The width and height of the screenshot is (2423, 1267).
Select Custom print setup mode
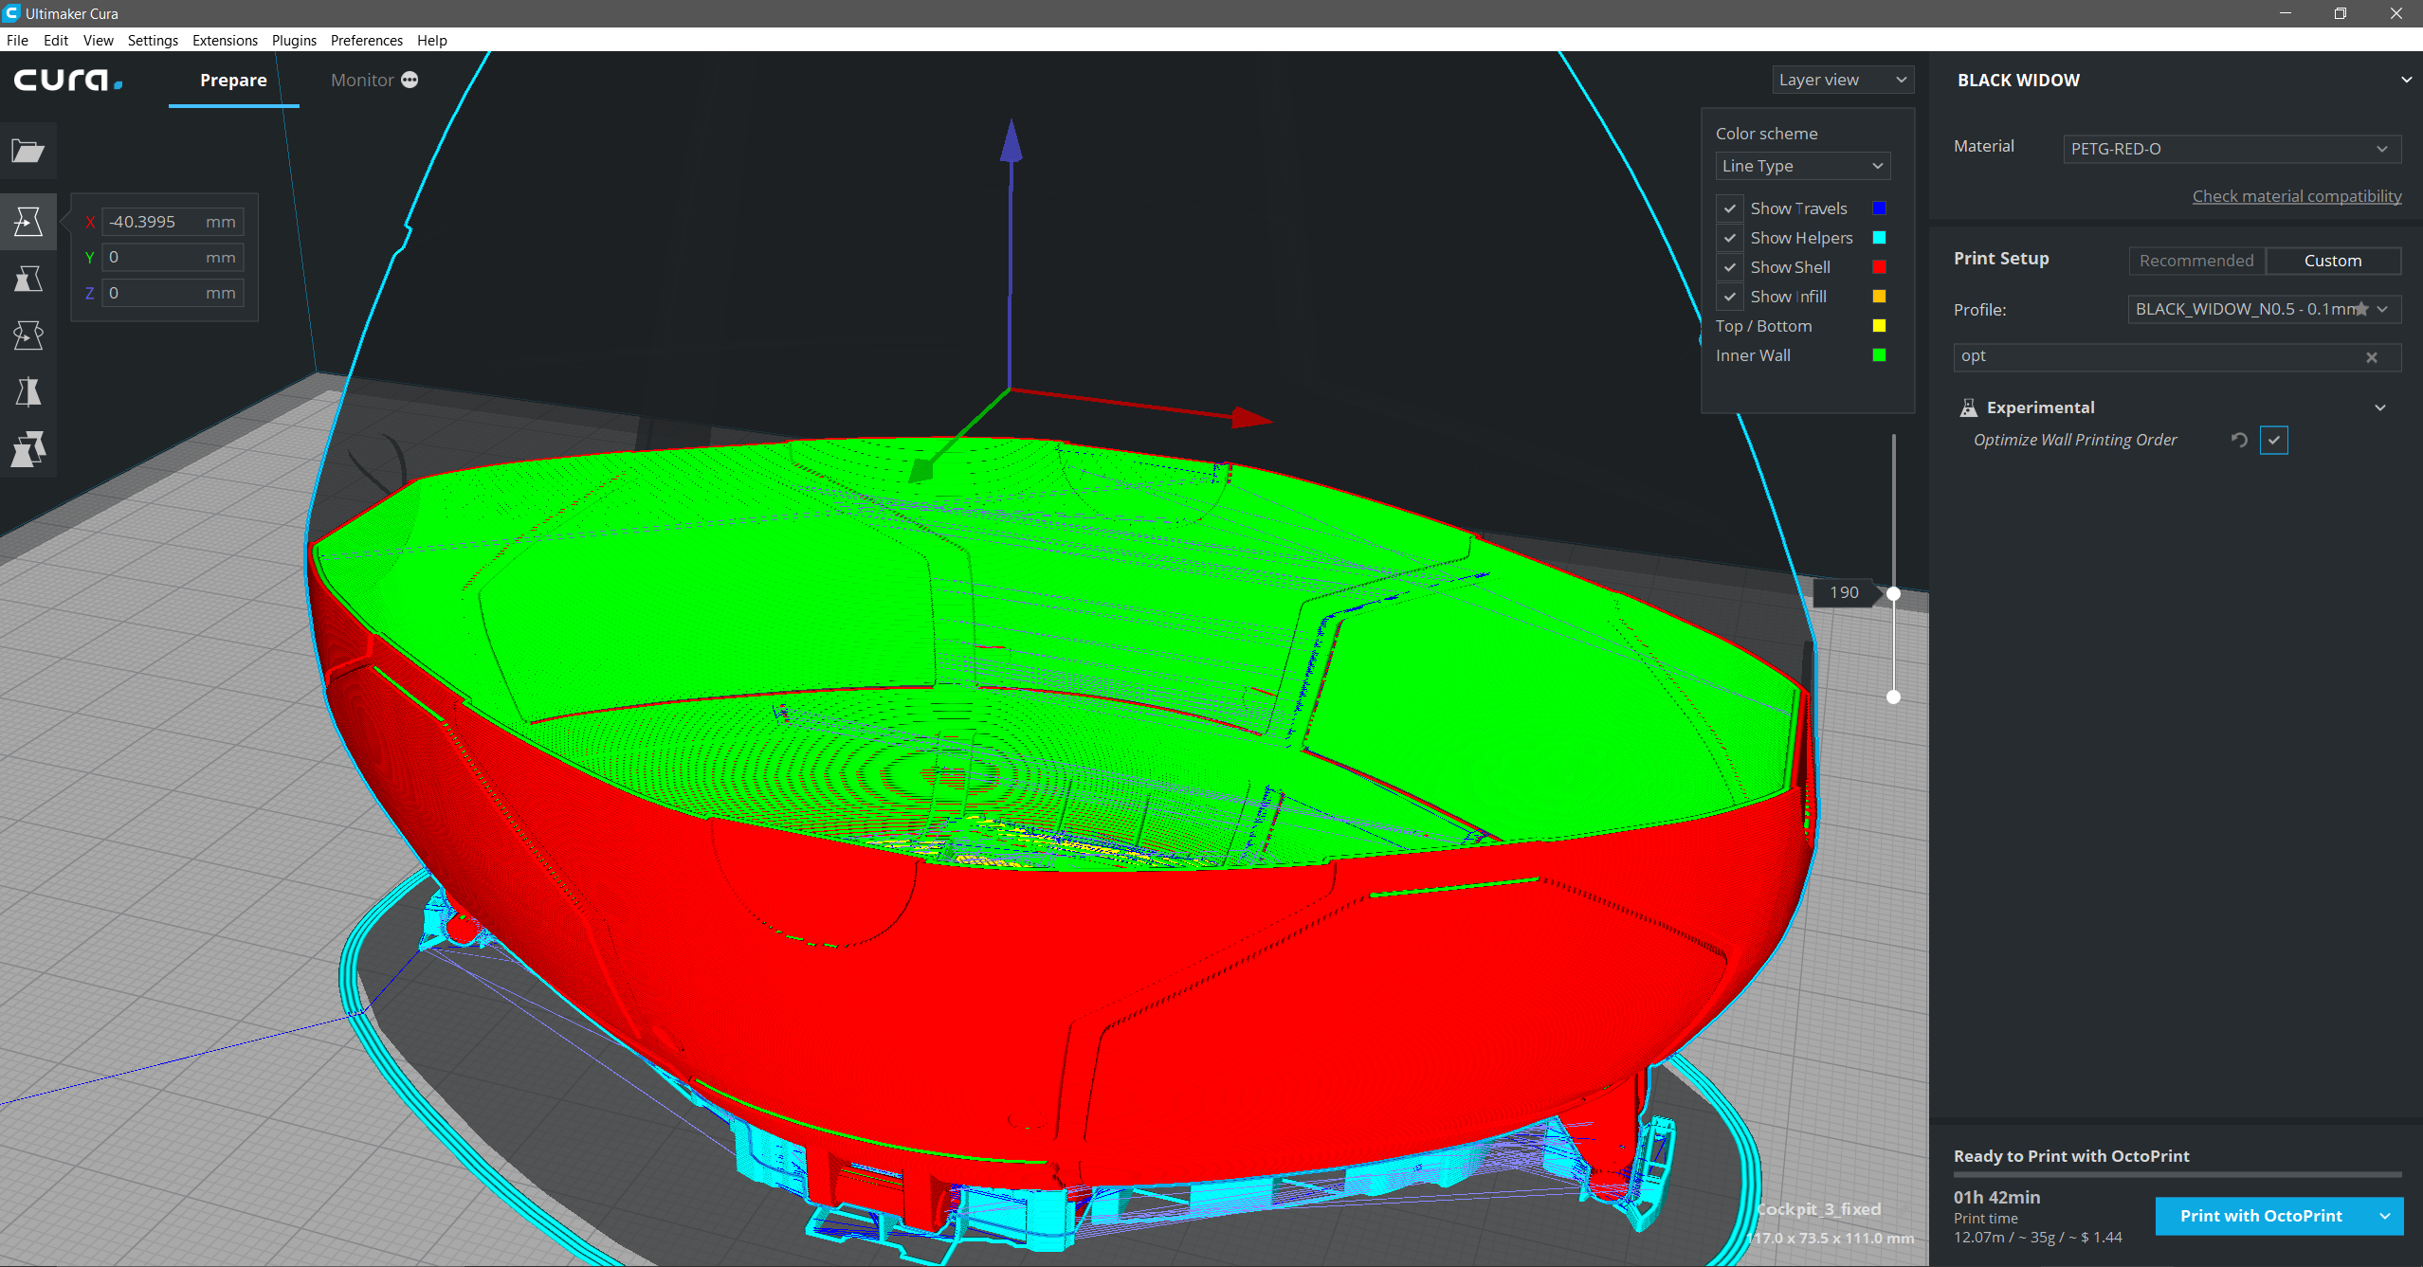(2332, 261)
